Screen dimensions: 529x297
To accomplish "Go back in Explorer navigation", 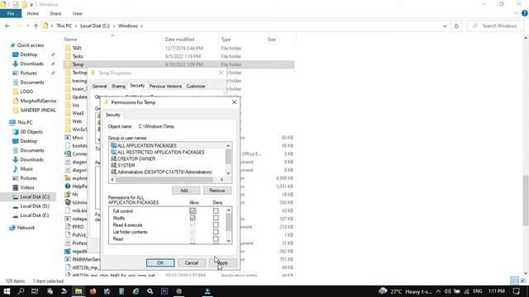I will point(7,26).
